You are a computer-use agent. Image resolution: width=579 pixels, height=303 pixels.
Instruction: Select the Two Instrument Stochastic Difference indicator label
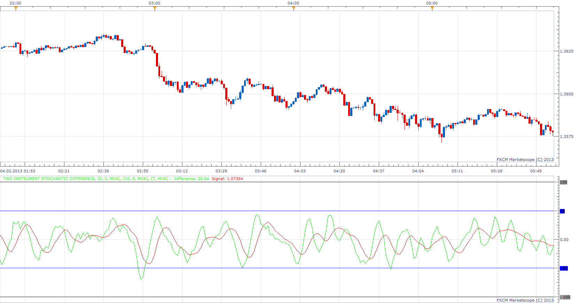click(86, 179)
